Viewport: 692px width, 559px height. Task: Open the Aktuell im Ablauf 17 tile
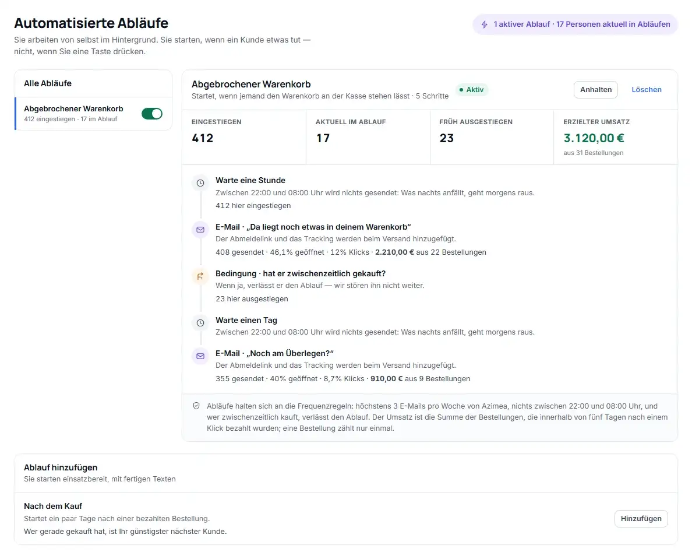point(368,137)
